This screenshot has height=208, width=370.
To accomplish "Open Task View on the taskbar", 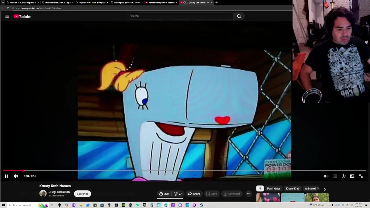I will (52, 205).
